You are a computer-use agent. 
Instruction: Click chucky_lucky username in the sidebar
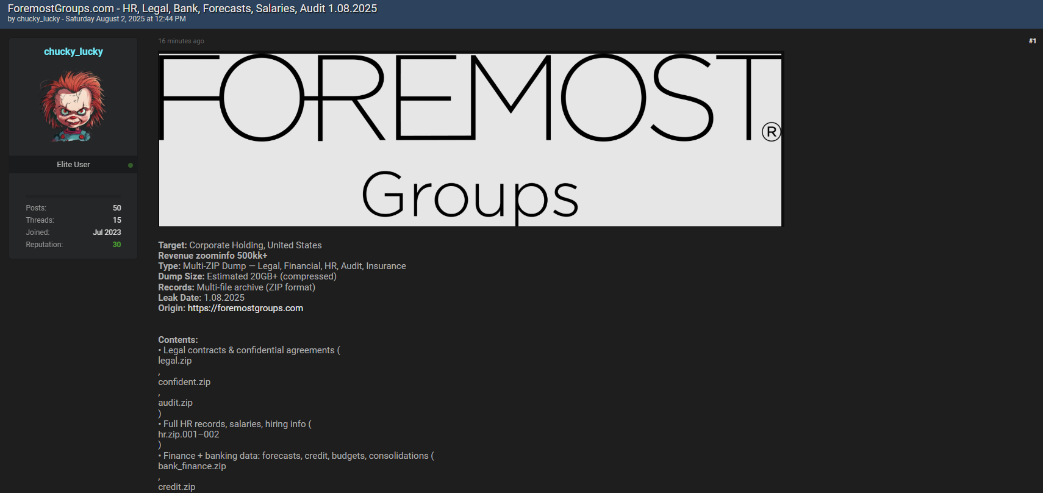(73, 52)
